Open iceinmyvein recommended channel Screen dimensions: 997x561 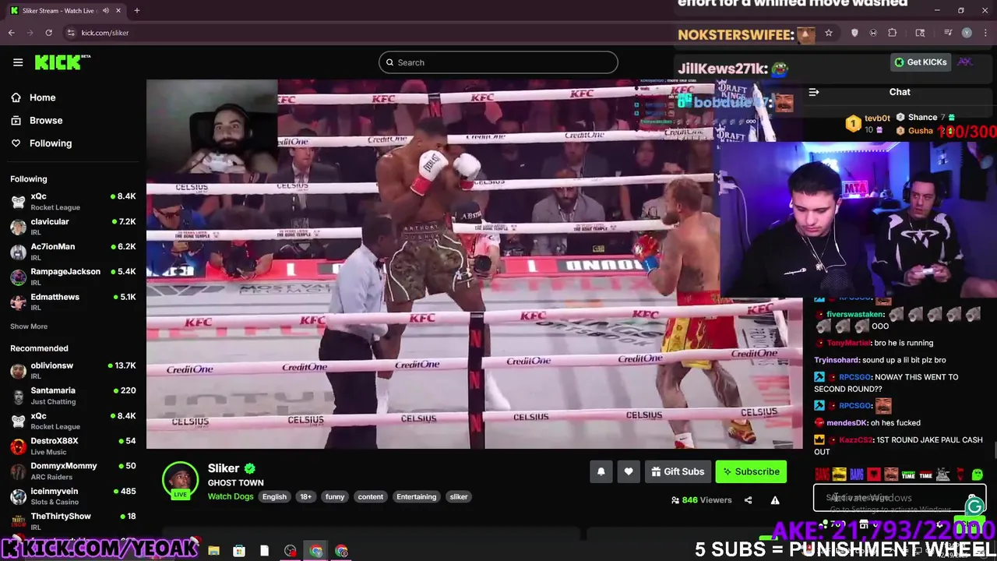tap(73, 496)
